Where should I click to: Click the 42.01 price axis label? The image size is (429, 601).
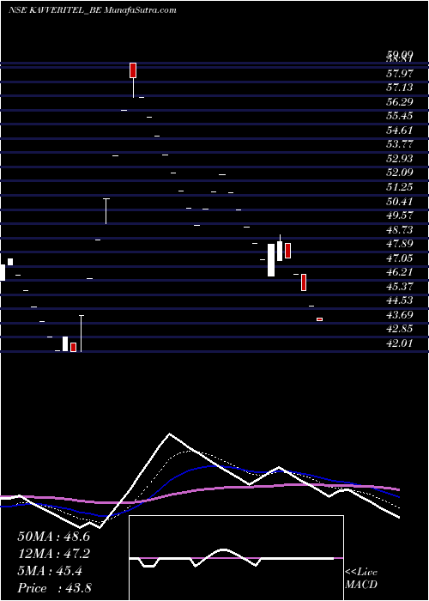click(400, 343)
